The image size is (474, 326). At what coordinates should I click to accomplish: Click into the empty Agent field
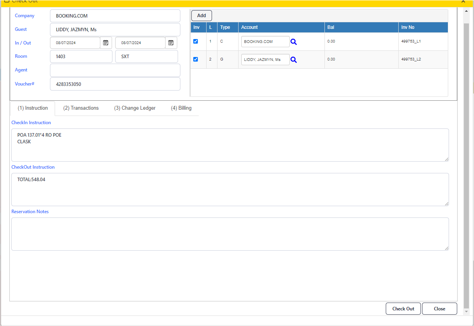pyautogui.click(x=115, y=70)
